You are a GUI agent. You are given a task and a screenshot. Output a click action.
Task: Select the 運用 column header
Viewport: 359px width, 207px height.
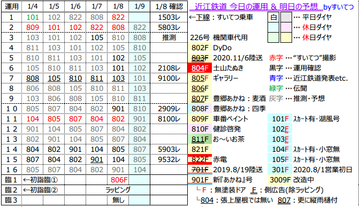(x=11, y=6)
